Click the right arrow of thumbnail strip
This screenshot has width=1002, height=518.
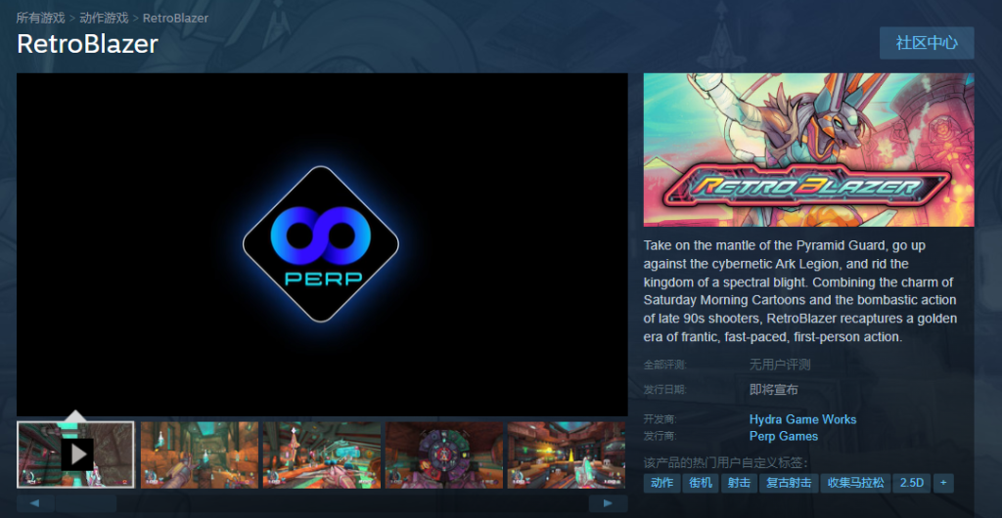(x=608, y=503)
